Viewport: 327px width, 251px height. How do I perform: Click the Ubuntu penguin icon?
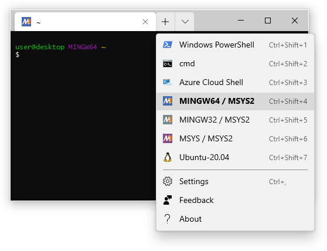tap(168, 157)
